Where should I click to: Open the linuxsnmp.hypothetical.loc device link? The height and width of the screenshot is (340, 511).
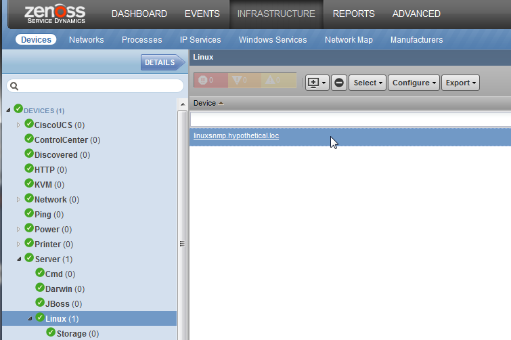[236, 135]
